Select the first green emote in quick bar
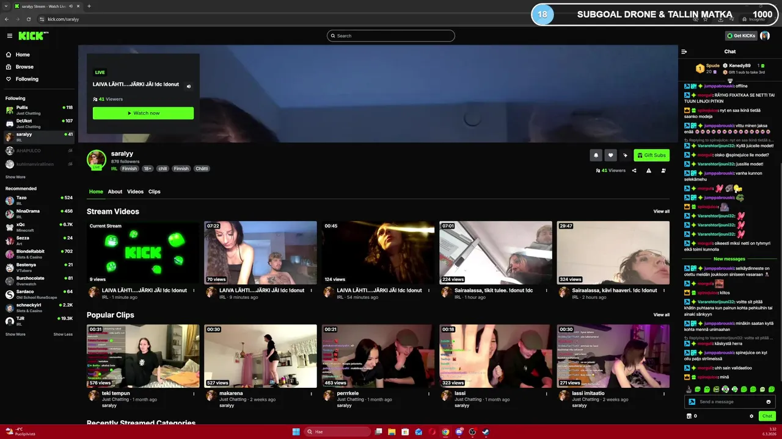Image resolution: width=782 pixels, height=439 pixels. (x=698, y=390)
